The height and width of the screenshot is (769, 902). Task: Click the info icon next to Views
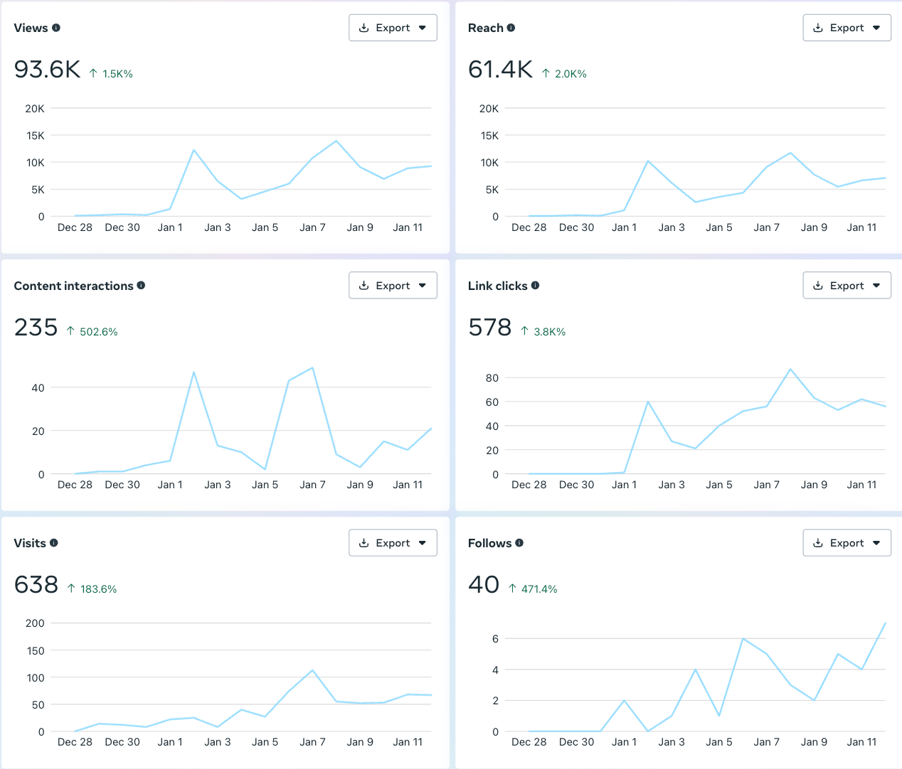(56, 28)
